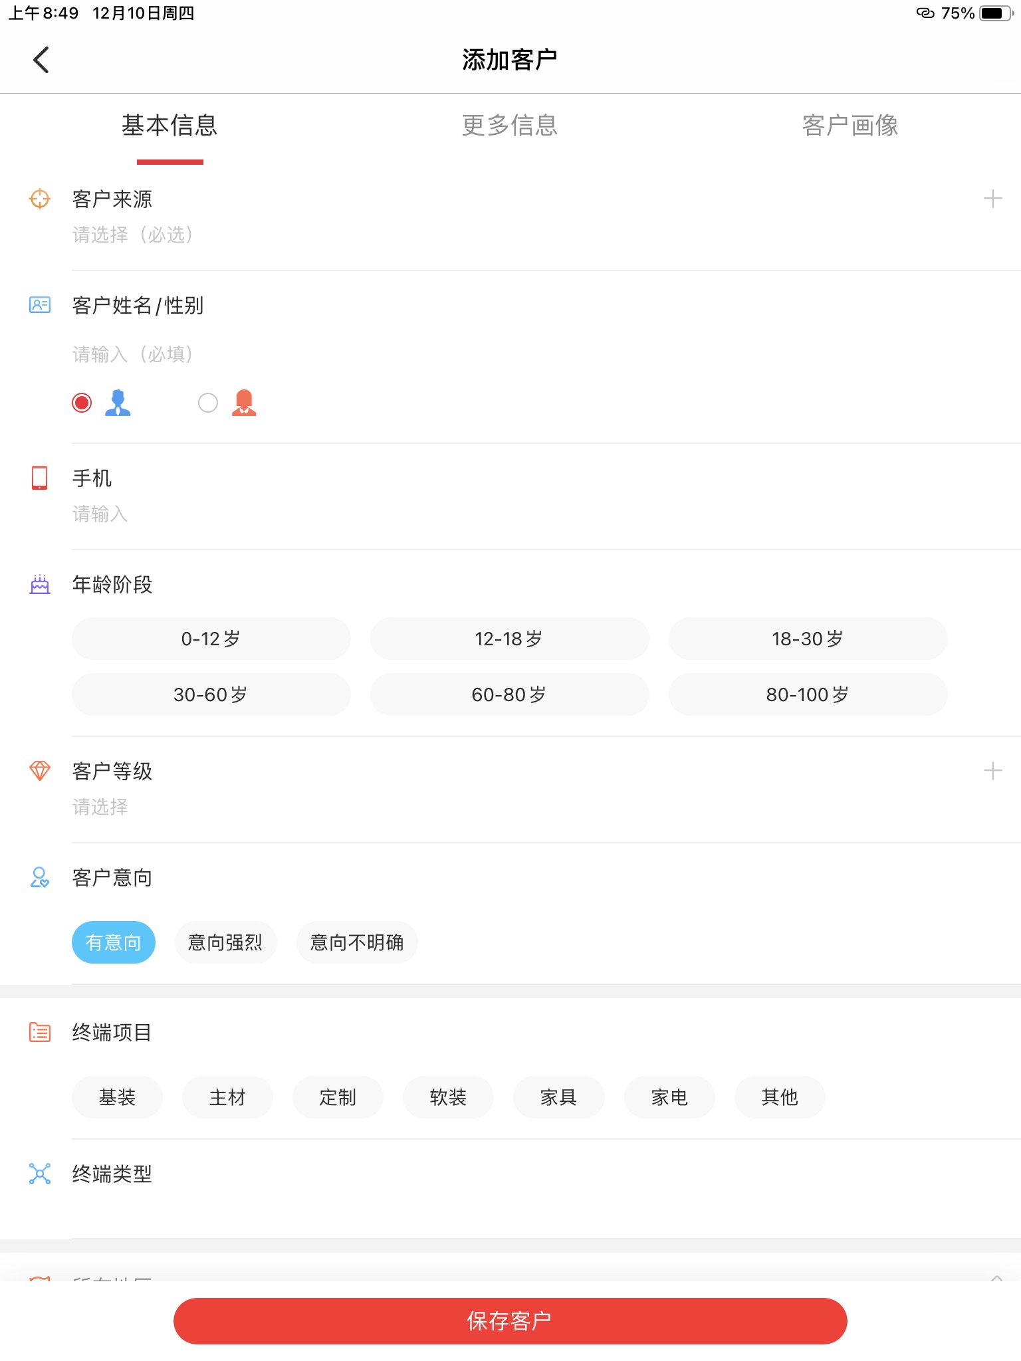The width and height of the screenshot is (1021, 1361).
Task: Switch to the 客户画像 tab
Action: (851, 126)
